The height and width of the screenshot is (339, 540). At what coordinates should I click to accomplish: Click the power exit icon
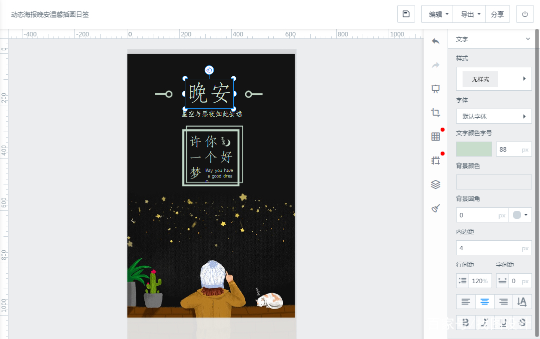tap(525, 14)
